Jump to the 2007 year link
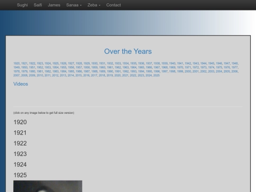This screenshot has width=256, height=192. pos(16,75)
